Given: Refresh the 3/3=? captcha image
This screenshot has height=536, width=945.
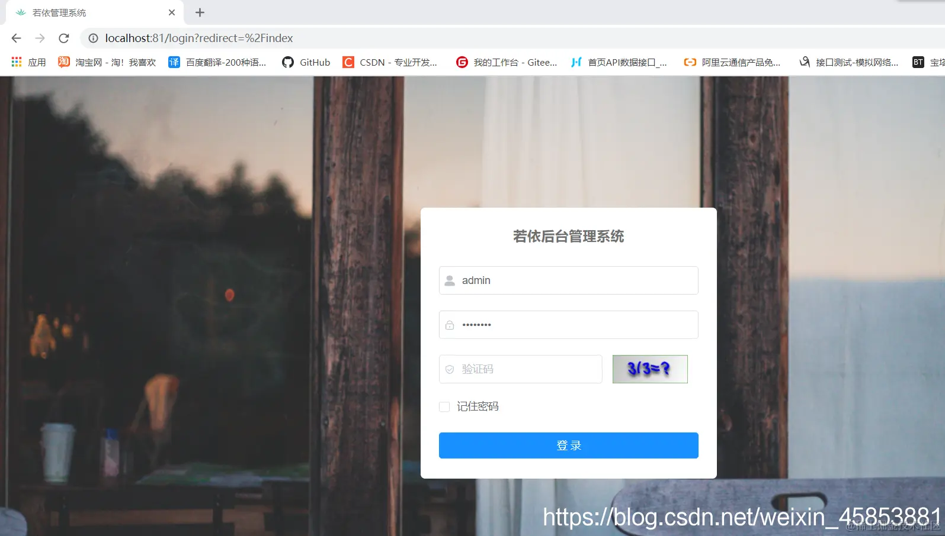Looking at the screenshot, I should [650, 369].
